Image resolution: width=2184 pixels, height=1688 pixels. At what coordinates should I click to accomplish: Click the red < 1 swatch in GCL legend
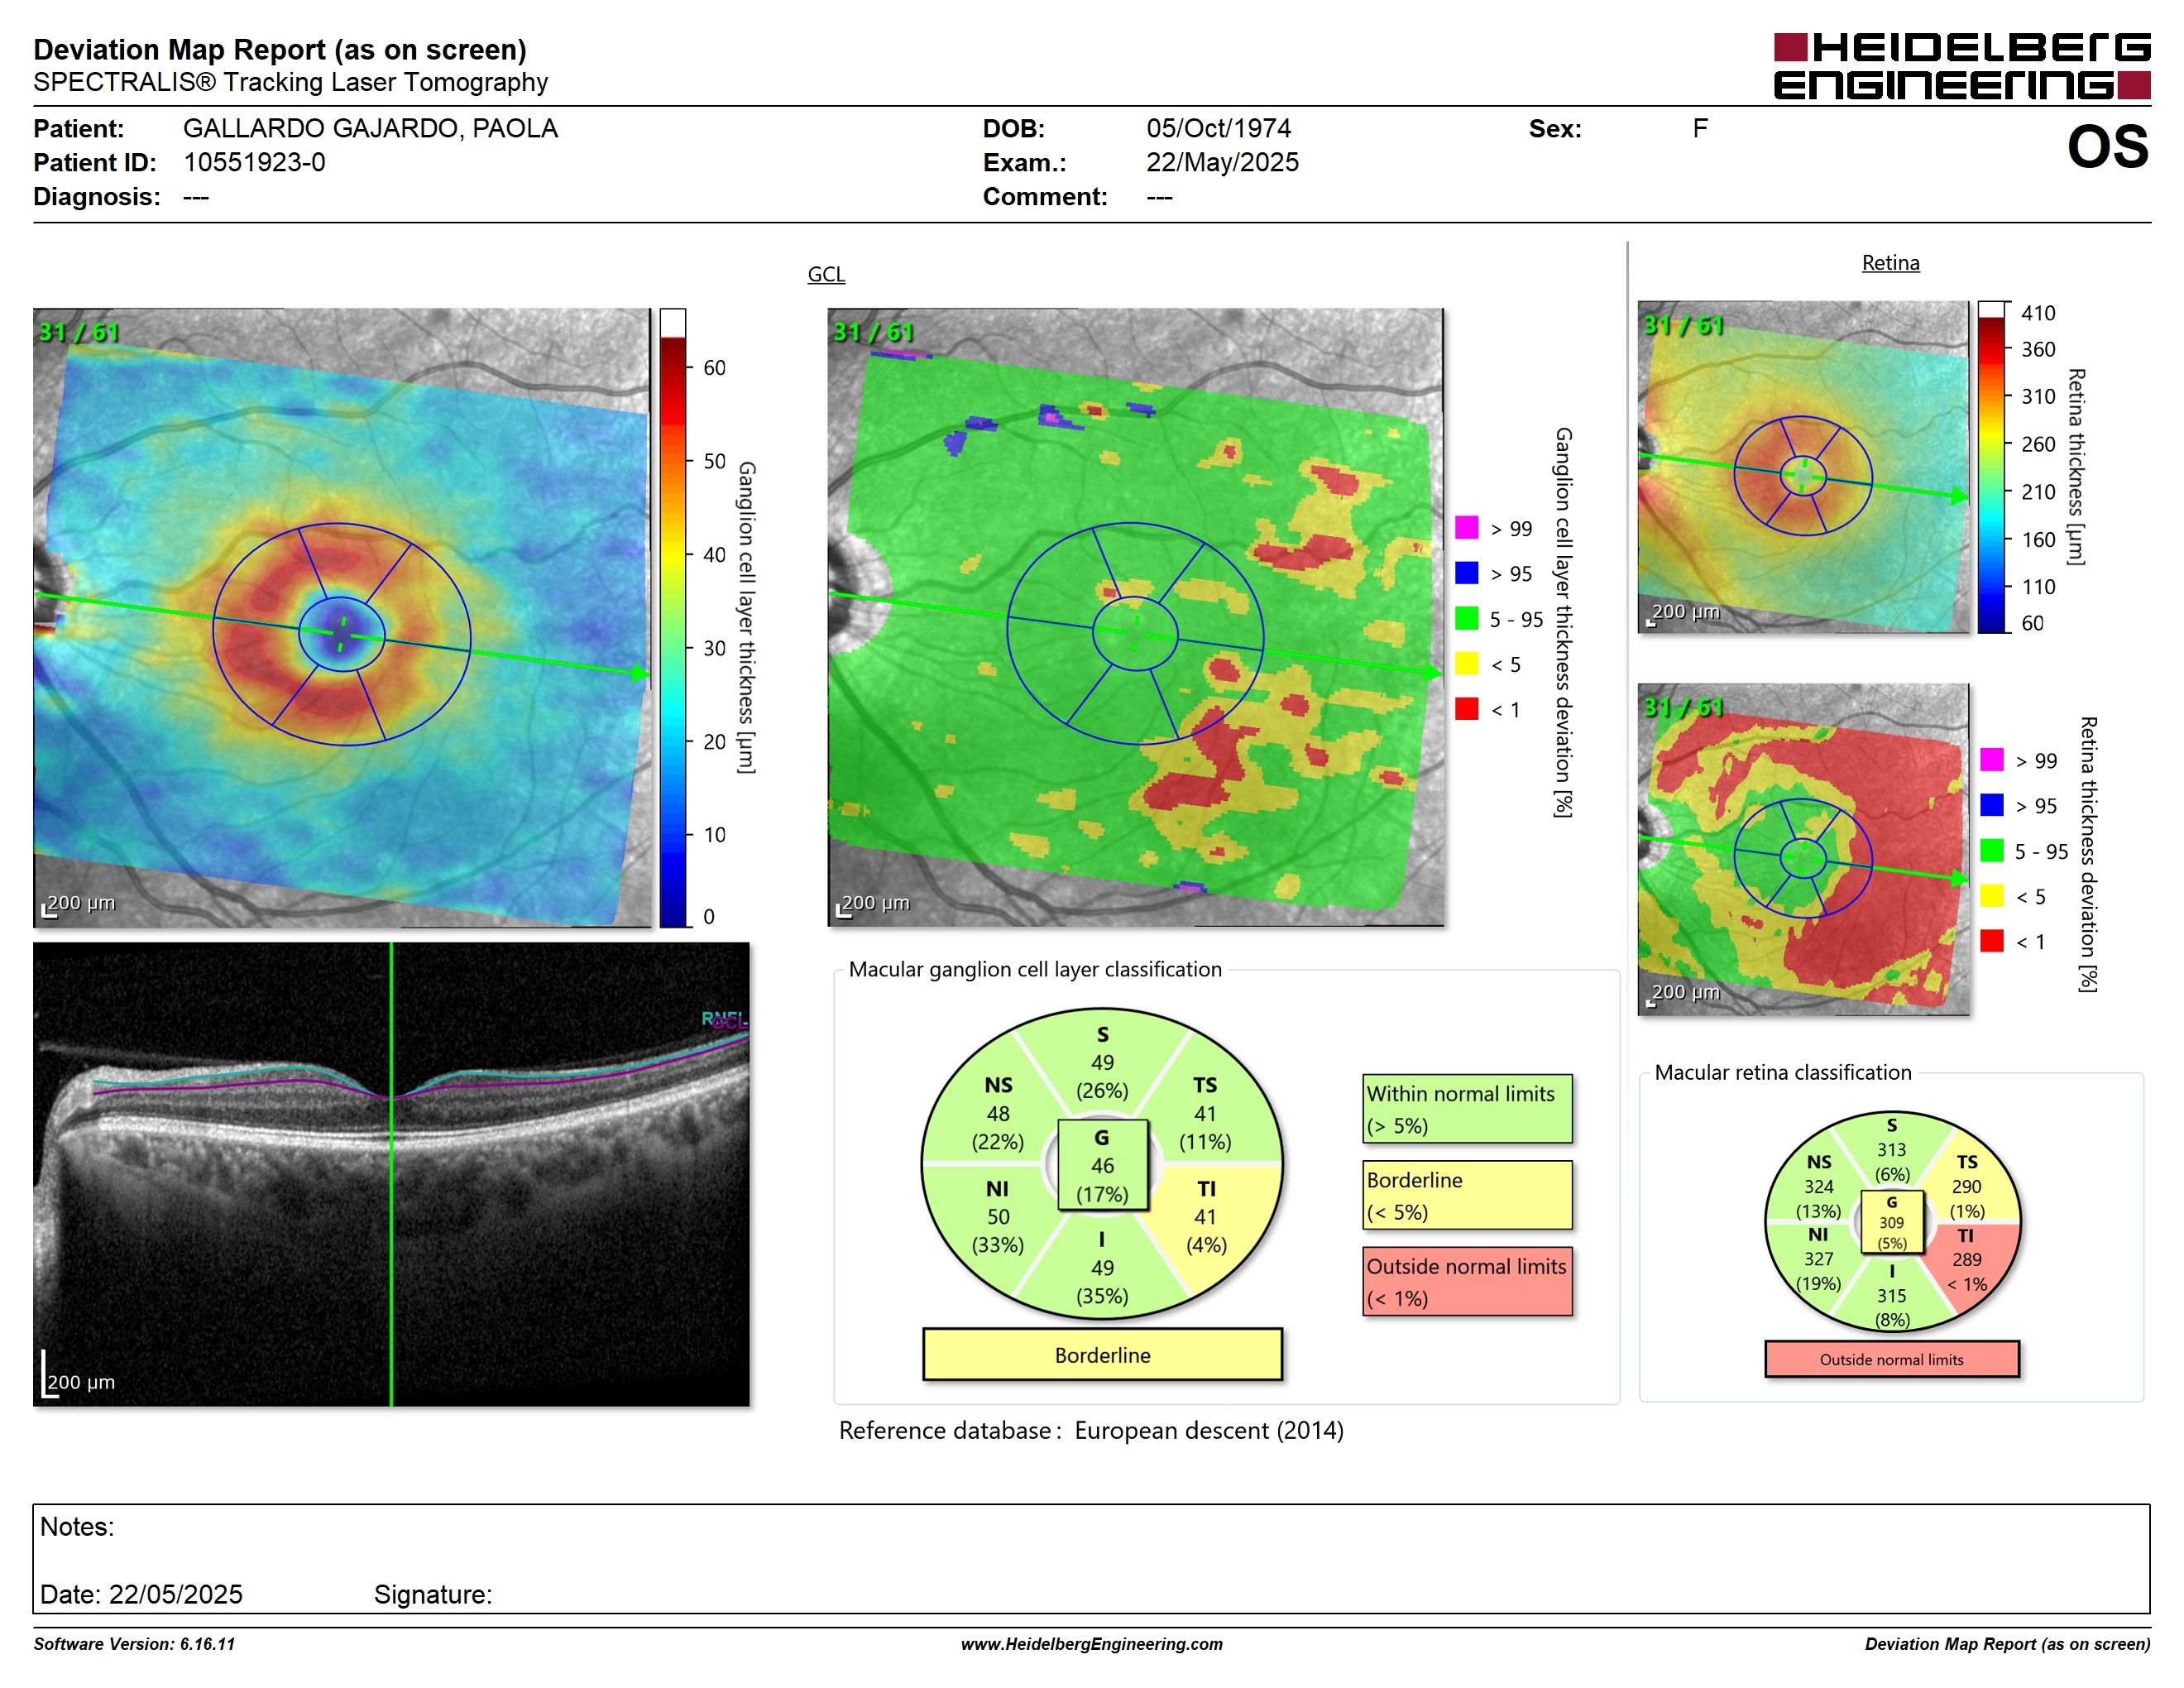click(1466, 708)
